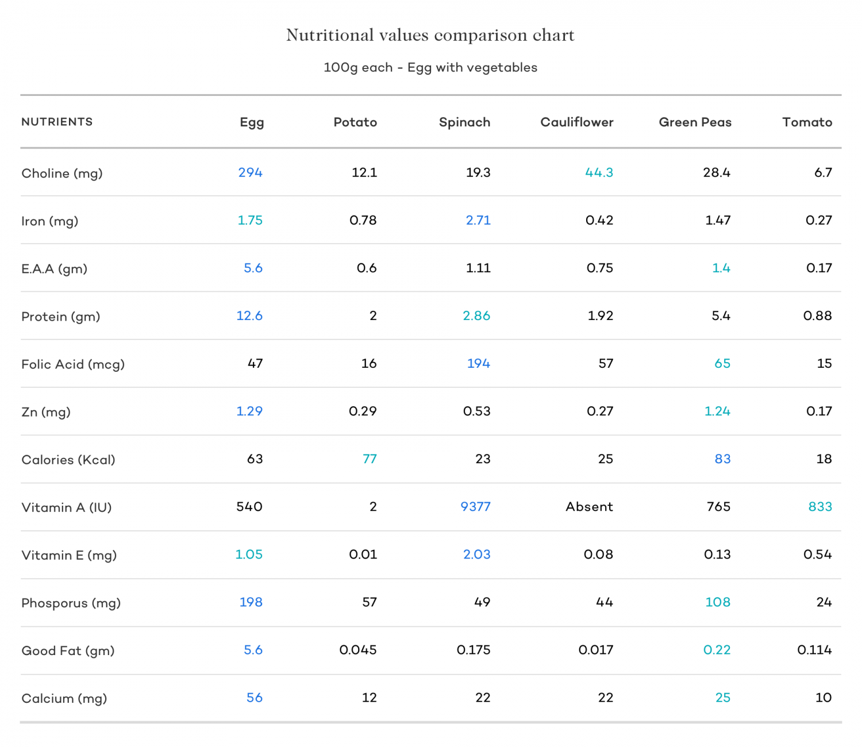This screenshot has height=747, width=862.
Task: Click the Egg column header
Action: [x=252, y=122]
